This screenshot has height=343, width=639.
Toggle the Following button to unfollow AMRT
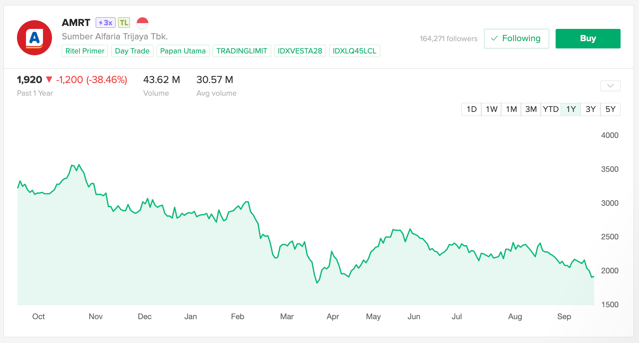[x=516, y=39]
